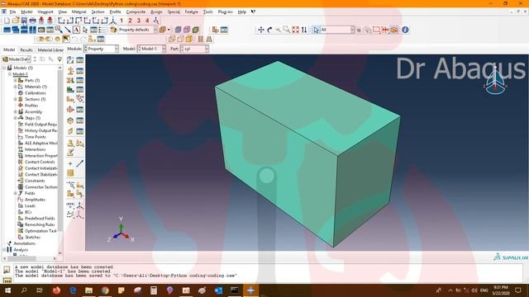529x297 pixels.
Task: Click the Create Datum Point plus icon
Action: tap(70, 164)
